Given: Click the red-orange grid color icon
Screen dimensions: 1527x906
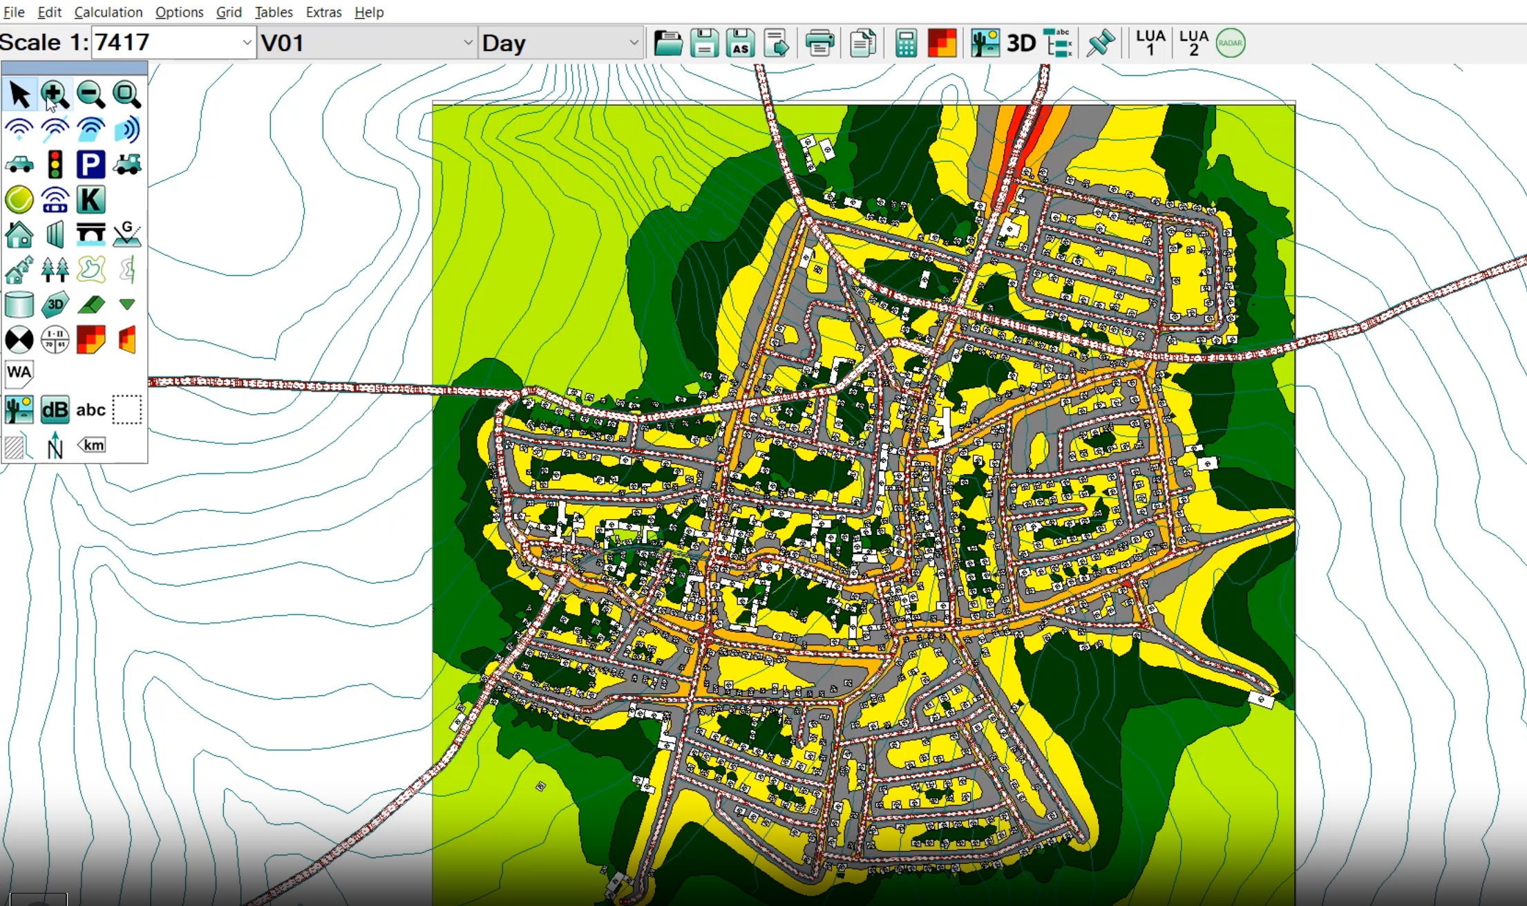Looking at the screenshot, I should pyautogui.click(x=942, y=44).
